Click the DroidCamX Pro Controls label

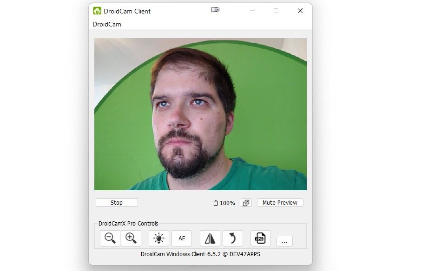(x=128, y=223)
